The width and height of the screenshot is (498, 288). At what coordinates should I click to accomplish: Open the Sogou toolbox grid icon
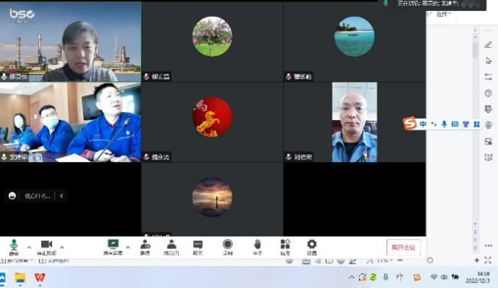point(477,124)
